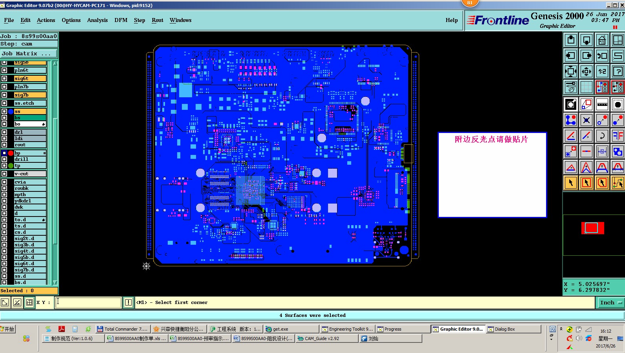Select the measure ruler tool

click(x=602, y=104)
